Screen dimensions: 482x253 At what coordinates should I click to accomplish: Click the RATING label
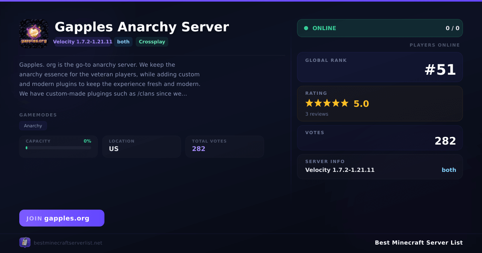point(316,93)
